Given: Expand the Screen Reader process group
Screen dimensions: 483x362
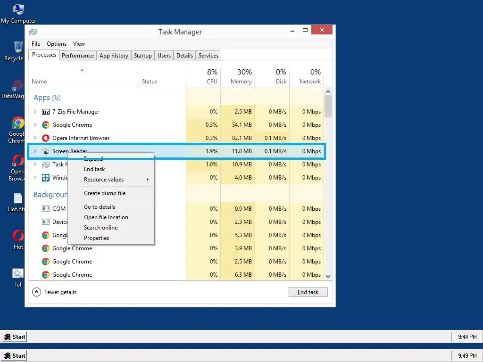Looking at the screenshot, I should [x=35, y=151].
